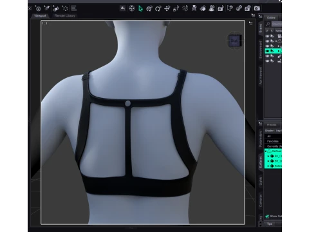This screenshot has width=309, height=232.
Task: Open the vertical Environment pane tab
Action: (261, 50)
